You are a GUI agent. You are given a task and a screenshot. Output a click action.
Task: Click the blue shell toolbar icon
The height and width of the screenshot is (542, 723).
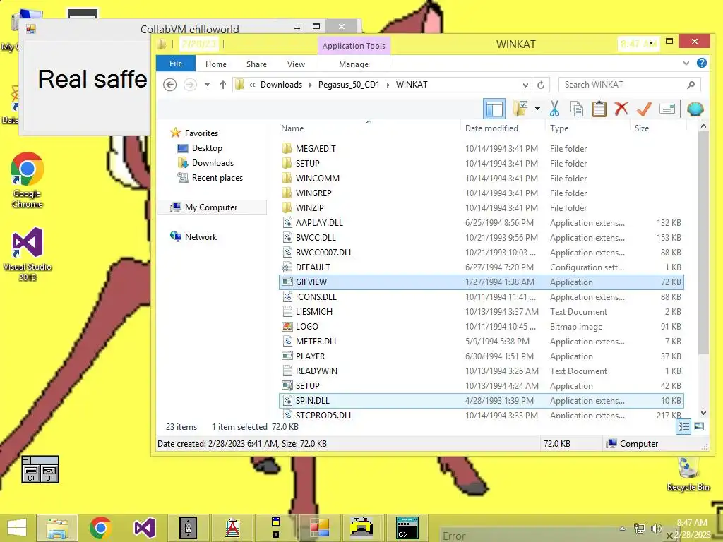(x=695, y=109)
